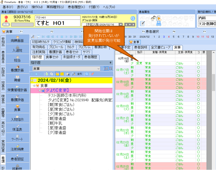Switch to the クリニック情報 tab
This screenshot has width=216, height=170.
point(62,42)
